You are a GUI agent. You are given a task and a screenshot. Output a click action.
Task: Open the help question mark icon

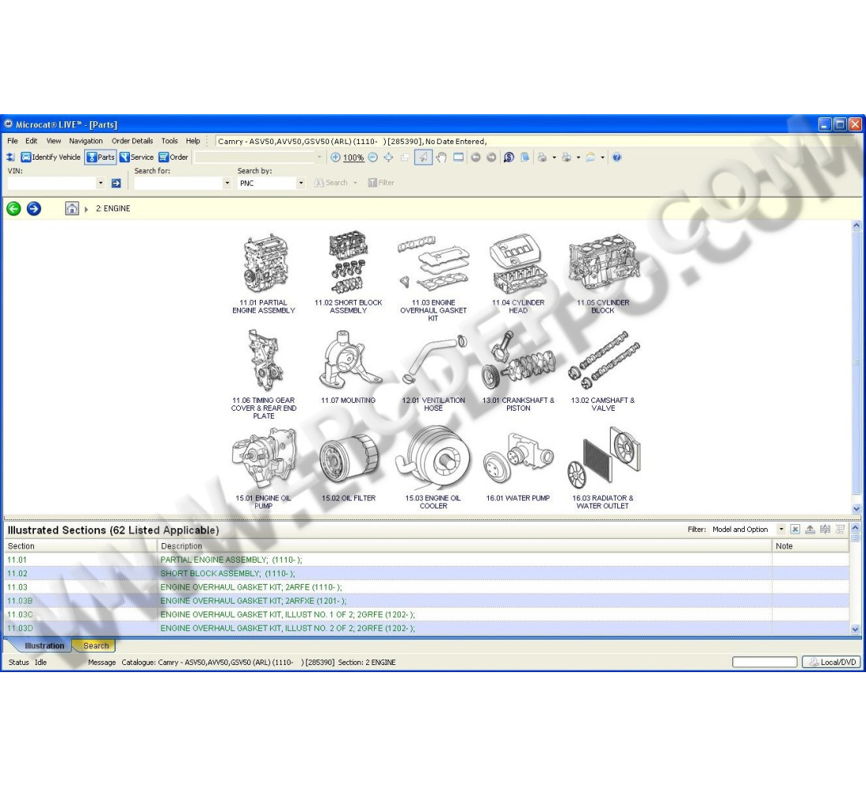(x=617, y=157)
